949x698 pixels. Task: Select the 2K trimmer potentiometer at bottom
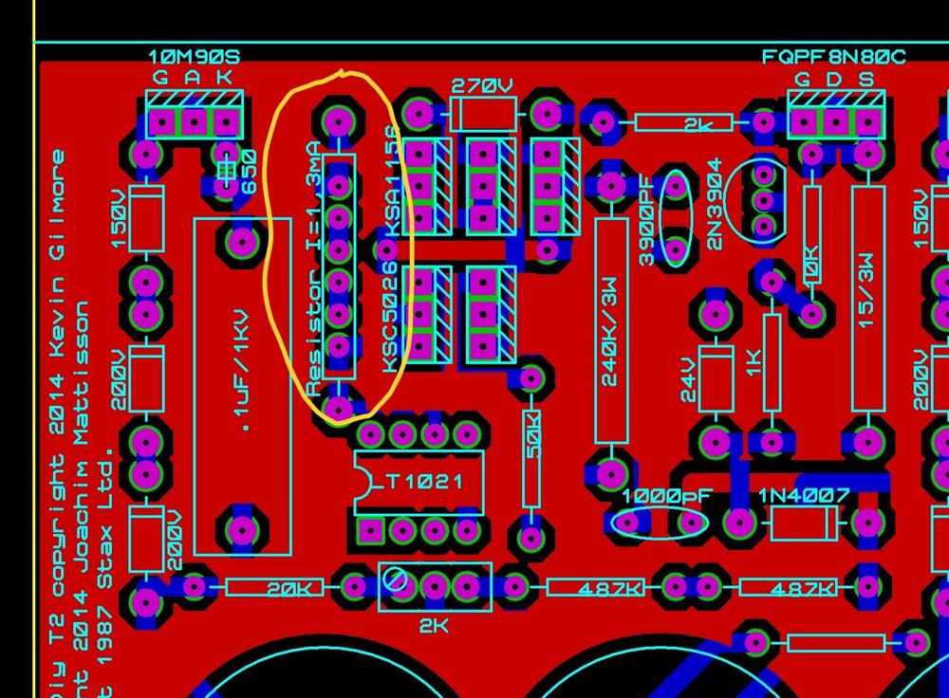(x=435, y=587)
